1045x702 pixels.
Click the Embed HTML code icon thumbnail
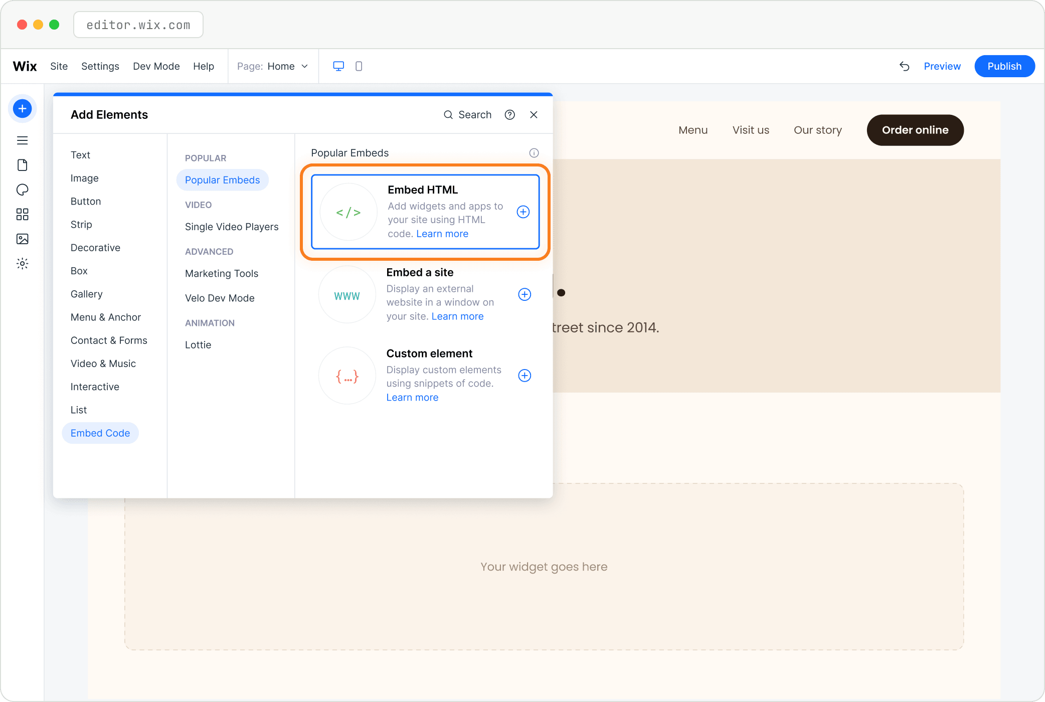pos(349,212)
